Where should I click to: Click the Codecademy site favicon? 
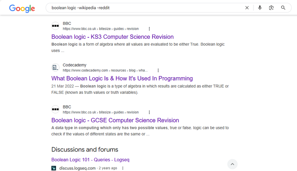click(x=55, y=68)
